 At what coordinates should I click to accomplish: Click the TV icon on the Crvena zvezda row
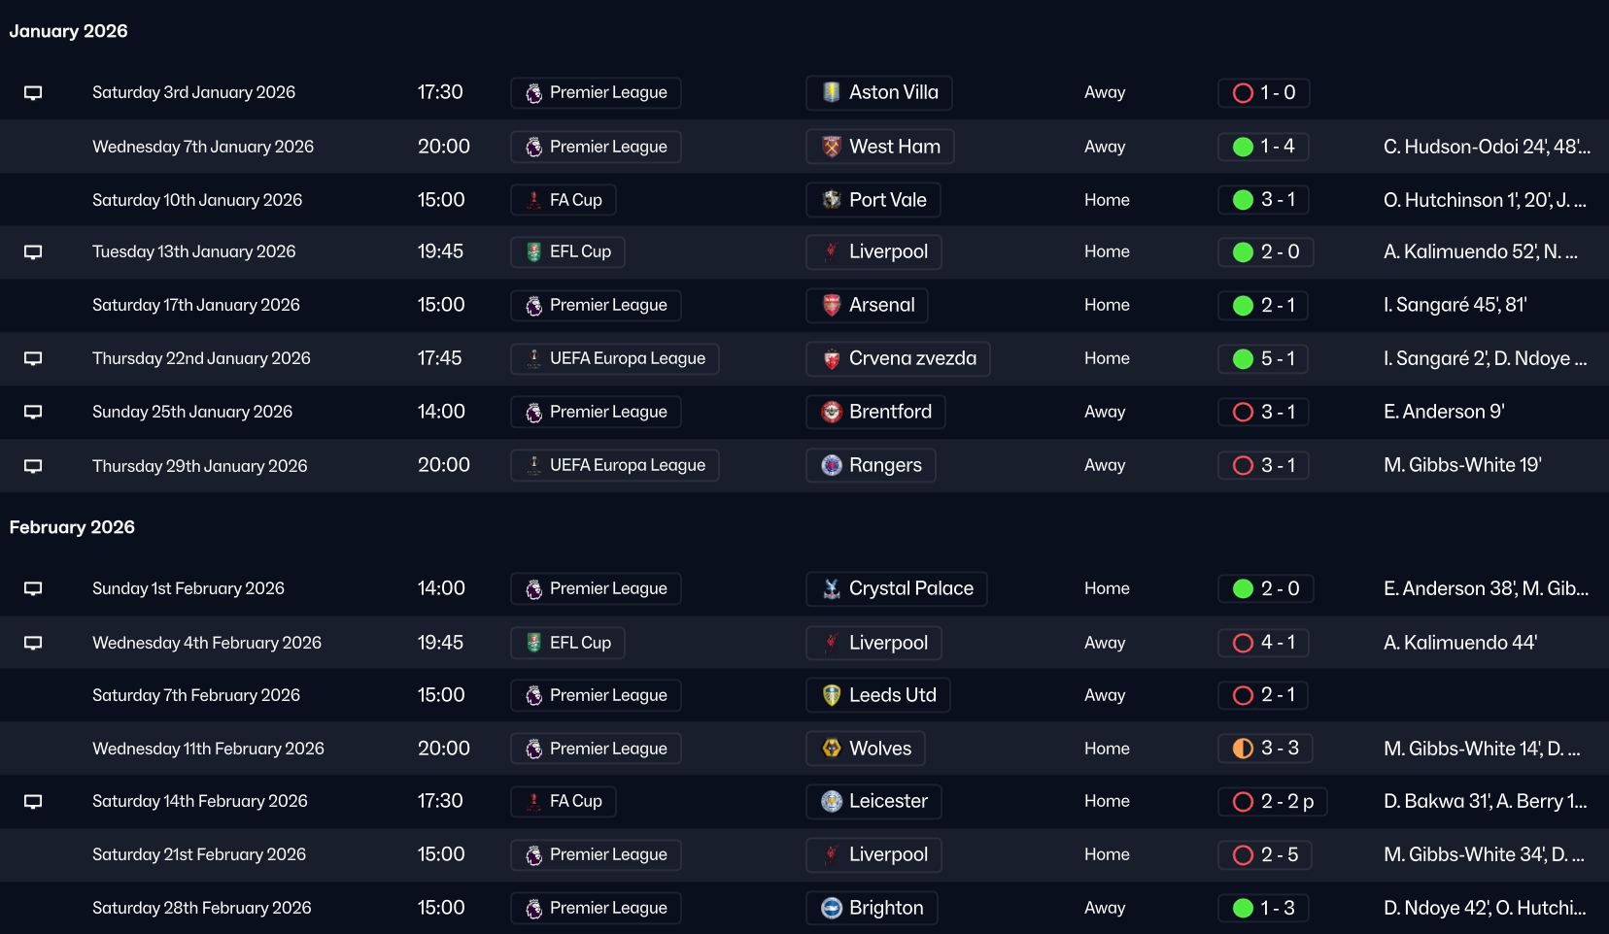[33, 359]
